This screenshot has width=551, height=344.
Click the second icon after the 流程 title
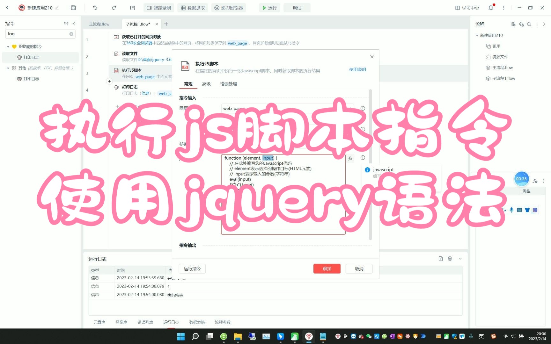tap(521, 24)
